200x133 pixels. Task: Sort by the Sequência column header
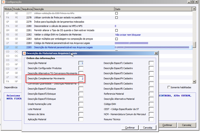click(x=27, y=9)
